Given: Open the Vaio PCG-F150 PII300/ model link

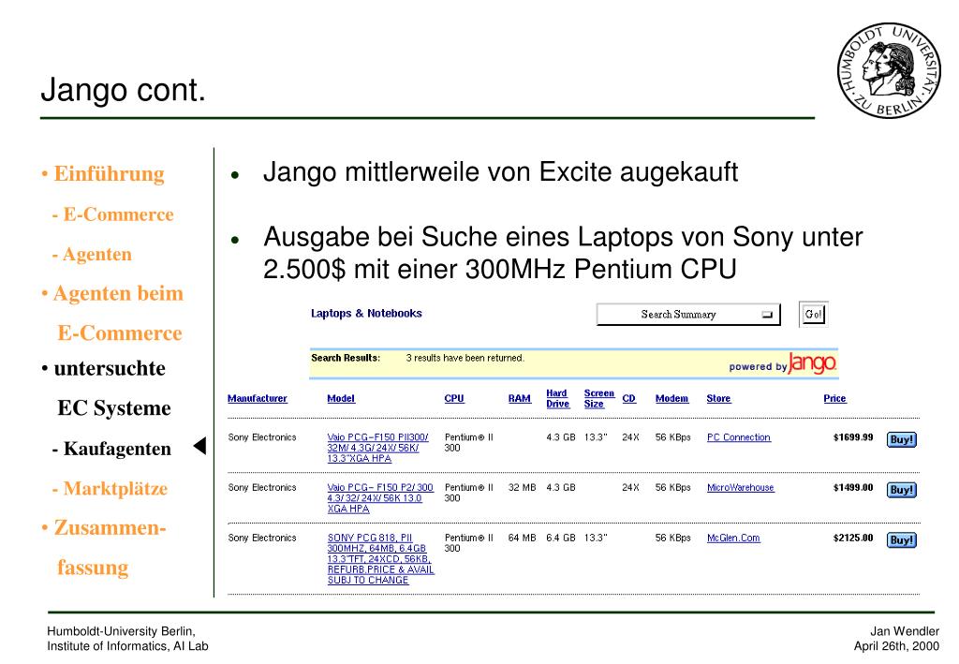Looking at the screenshot, I should click(x=377, y=449).
